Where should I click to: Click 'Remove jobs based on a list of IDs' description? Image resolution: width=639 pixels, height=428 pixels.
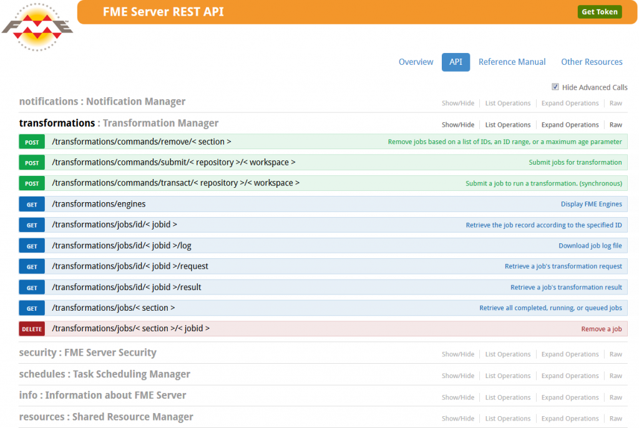tap(505, 142)
